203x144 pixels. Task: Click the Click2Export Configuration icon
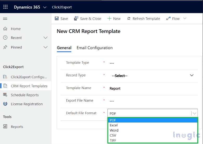click(5, 77)
